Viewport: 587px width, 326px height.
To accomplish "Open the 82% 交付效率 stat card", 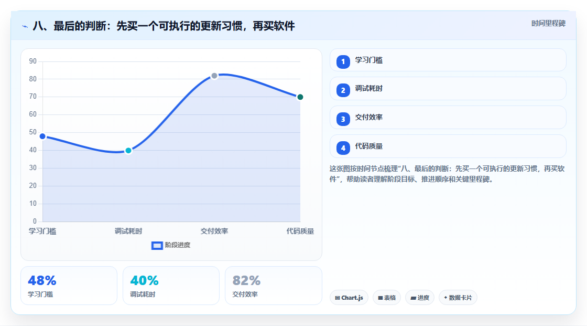I will (273, 286).
